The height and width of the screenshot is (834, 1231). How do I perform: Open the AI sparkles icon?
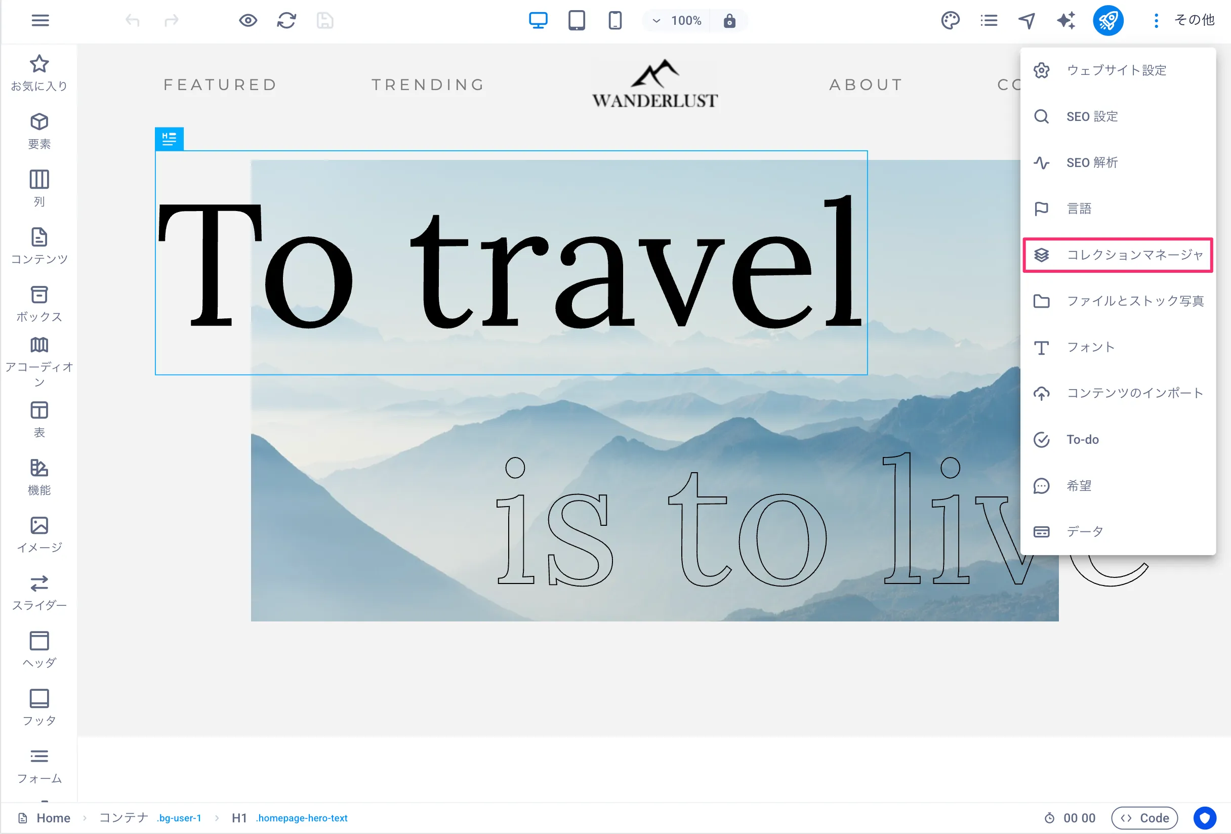coord(1066,21)
